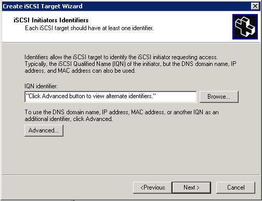The height and width of the screenshot is (201, 262).
Task: Click the iSCSI wizard cross-shaped icon
Action: pos(245,27)
